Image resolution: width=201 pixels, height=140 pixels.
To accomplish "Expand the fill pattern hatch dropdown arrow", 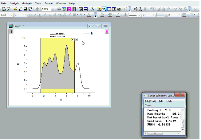I will 188,15.
